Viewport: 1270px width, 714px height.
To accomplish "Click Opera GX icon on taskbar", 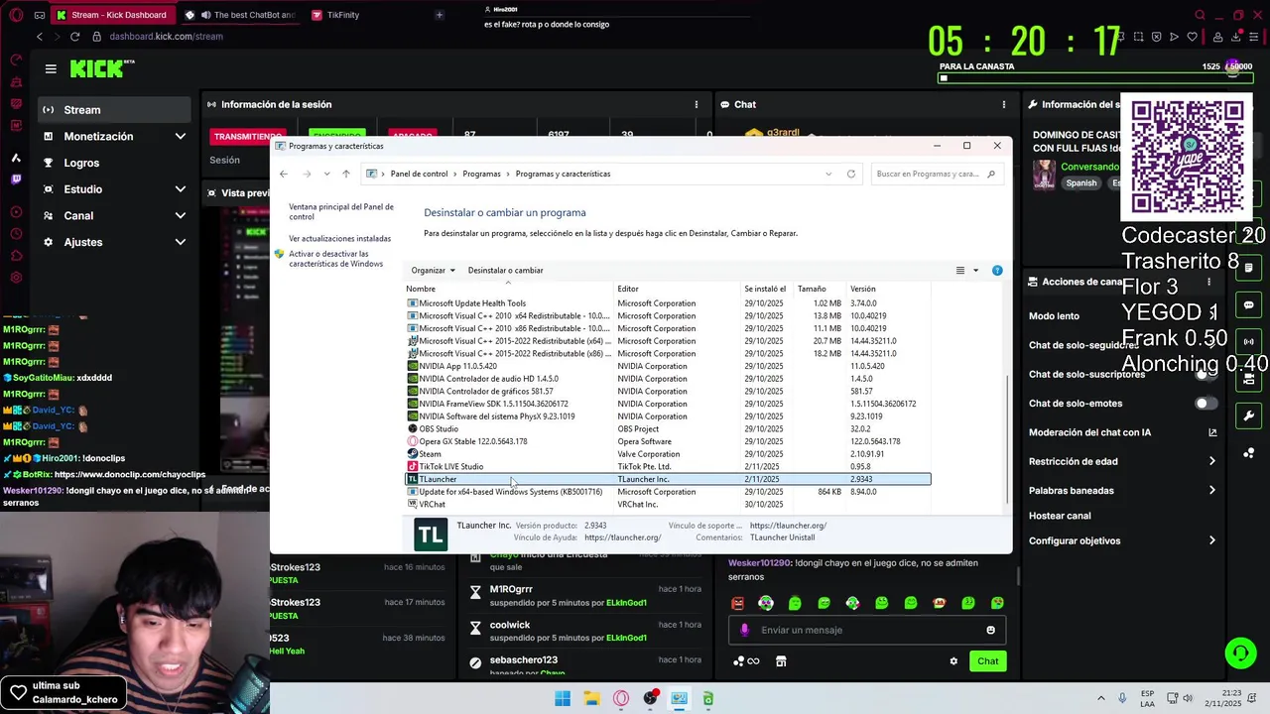I will click(x=621, y=698).
